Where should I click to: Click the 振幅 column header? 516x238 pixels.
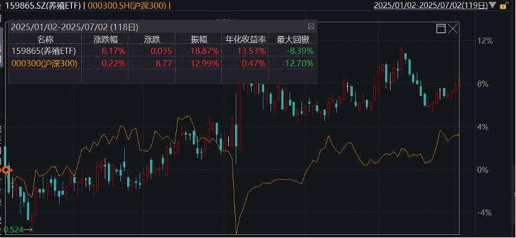tap(199, 40)
